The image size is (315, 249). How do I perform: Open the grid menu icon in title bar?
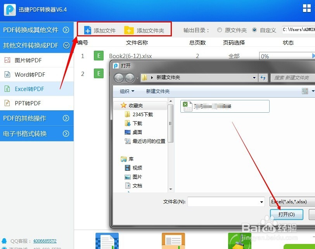click(306, 8)
